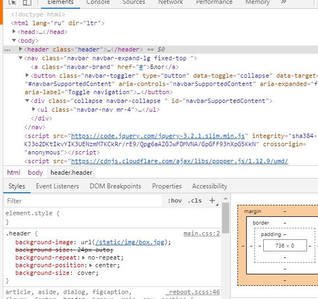Focus the styles Filter input field
Screen dimensions: 318x299
pos(83,201)
